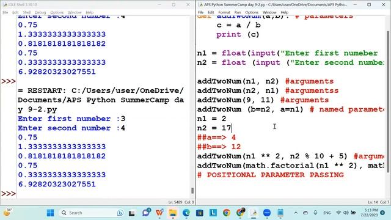Click 'c = a / b' line in editor
The height and width of the screenshot is (220, 391).
coord(239,25)
